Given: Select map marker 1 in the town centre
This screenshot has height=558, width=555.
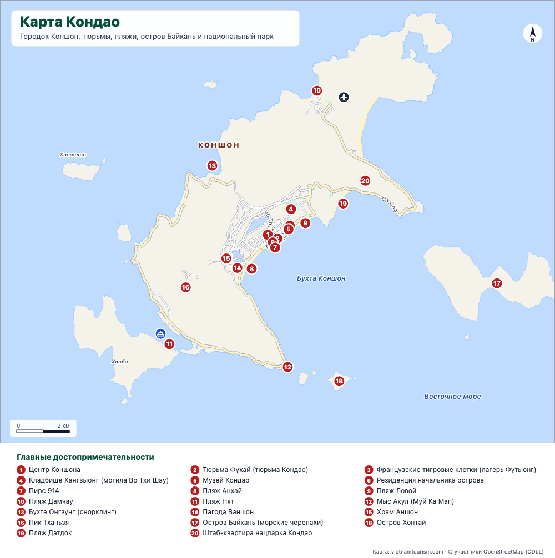Looking at the screenshot, I should 268,235.
